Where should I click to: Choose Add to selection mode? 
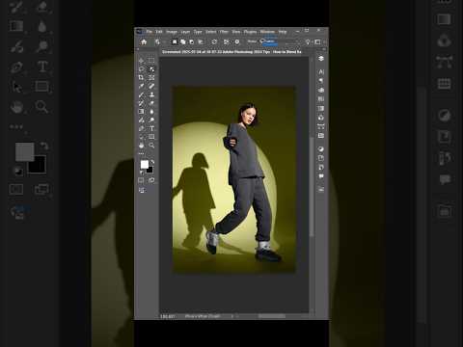pyautogui.click(x=183, y=41)
